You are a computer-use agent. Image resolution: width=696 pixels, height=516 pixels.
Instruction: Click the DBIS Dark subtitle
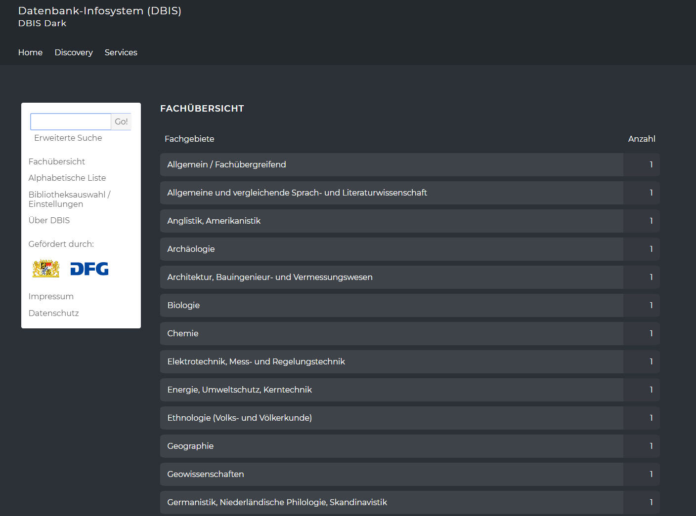tap(43, 23)
